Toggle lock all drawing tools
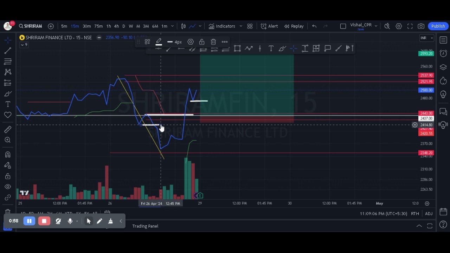This screenshot has width=450, height=253. click(x=8, y=176)
